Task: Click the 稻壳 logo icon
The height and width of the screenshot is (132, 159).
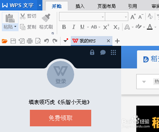Action: (146, 59)
